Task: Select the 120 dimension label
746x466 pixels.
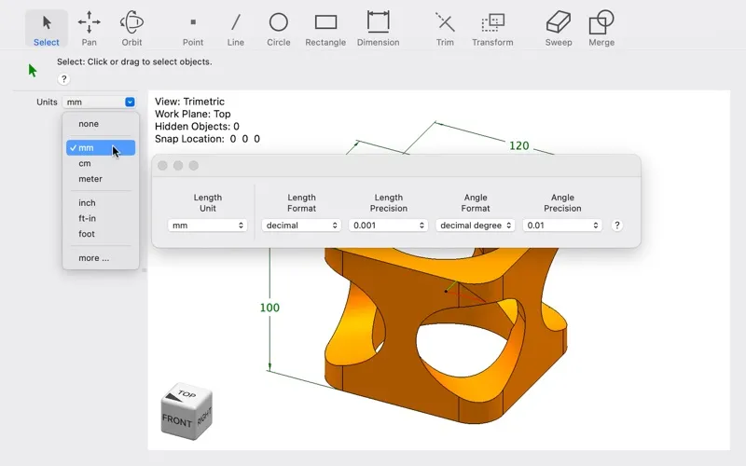Action: [519, 145]
